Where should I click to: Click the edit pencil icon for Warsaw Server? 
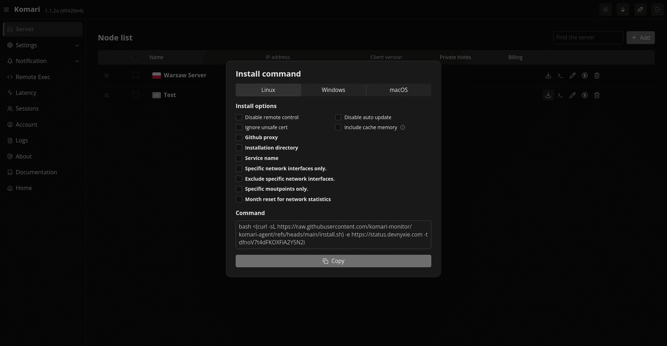pos(573,75)
